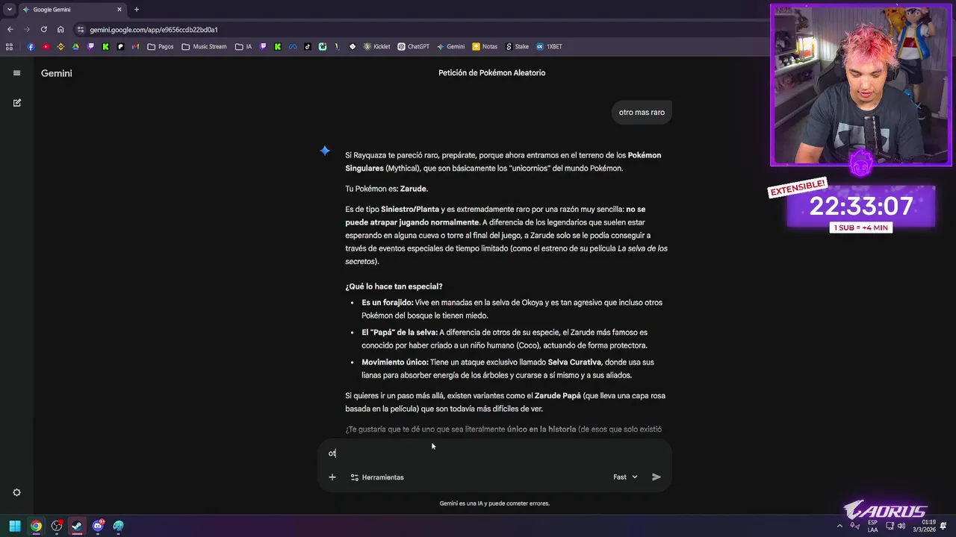Open the ESP LAA keyboard language selector
This screenshot has height=537, width=956.
click(873, 526)
